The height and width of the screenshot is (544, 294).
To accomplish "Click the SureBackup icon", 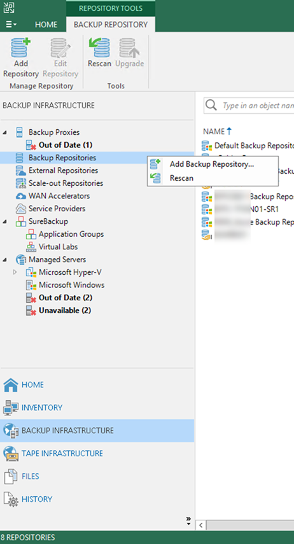I will click(x=21, y=221).
